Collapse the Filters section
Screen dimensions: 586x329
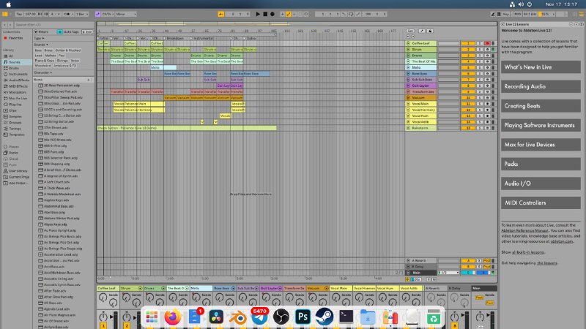click(x=42, y=32)
